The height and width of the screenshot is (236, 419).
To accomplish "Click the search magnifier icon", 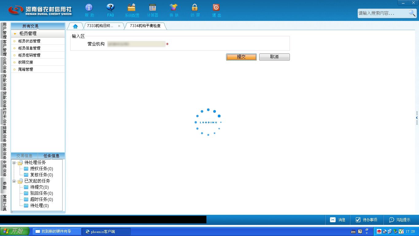I will coord(412,13).
